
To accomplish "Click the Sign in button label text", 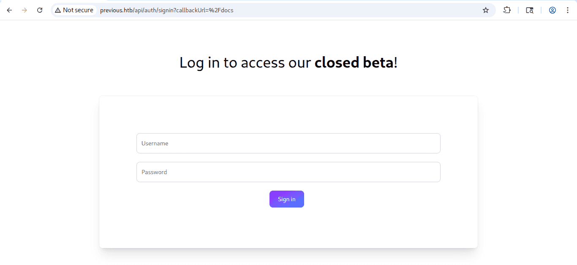I will [287, 199].
